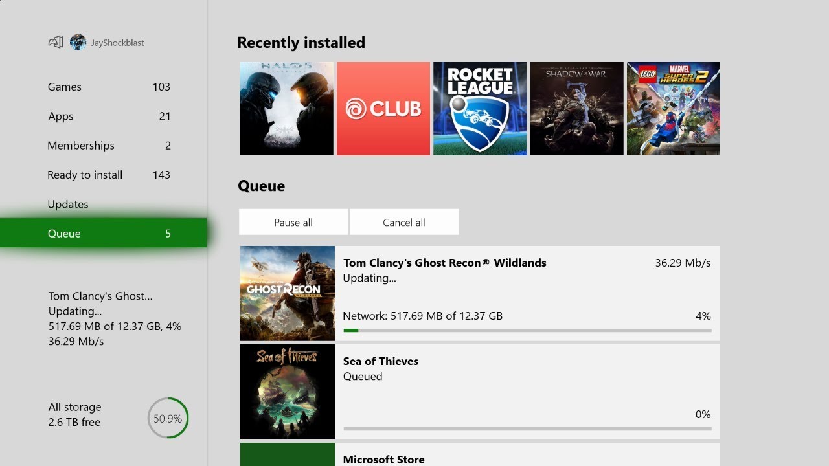Screen dimensions: 829x466
Task: Open the Rocket League tile
Action: click(480, 109)
